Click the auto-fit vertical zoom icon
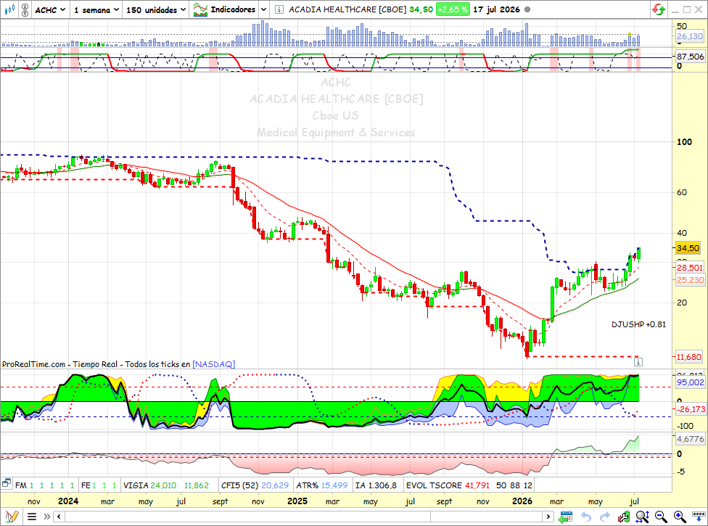This screenshot has width=708, height=526. (x=643, y=516)
